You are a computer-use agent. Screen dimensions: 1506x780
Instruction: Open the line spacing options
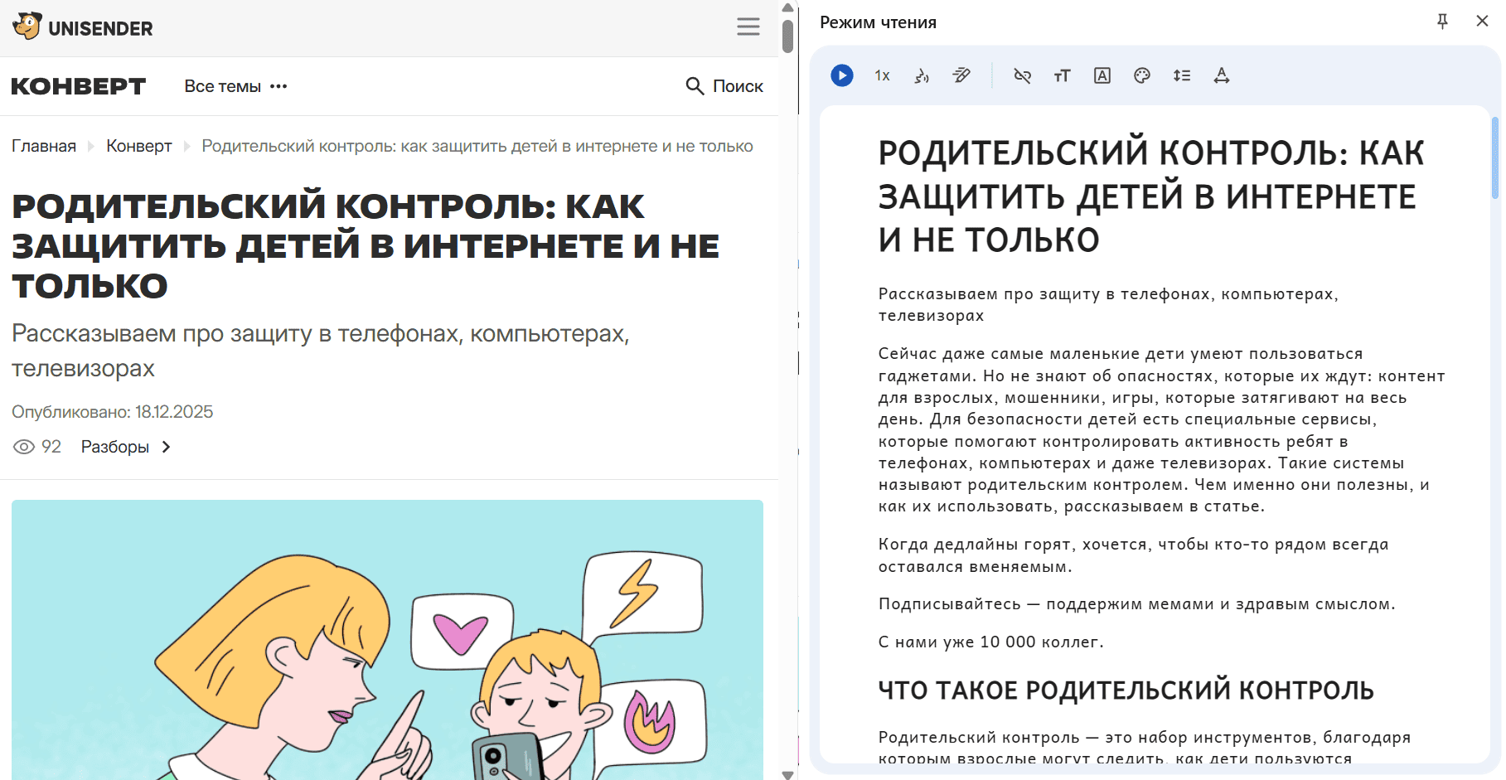click(1181, 75)
